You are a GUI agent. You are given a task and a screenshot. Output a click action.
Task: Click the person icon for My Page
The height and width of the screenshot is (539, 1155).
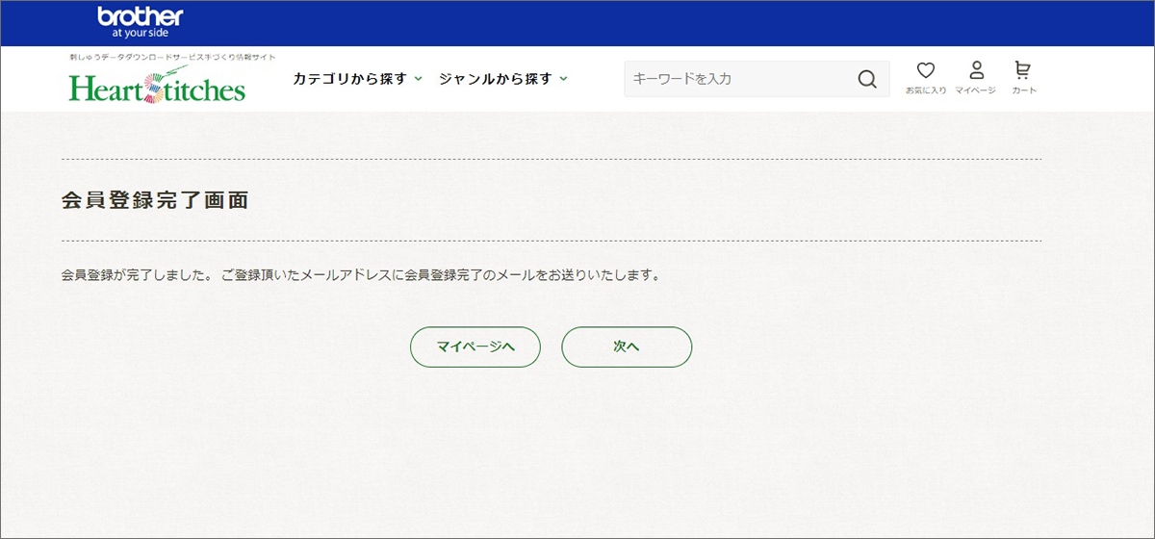point(976,70)
